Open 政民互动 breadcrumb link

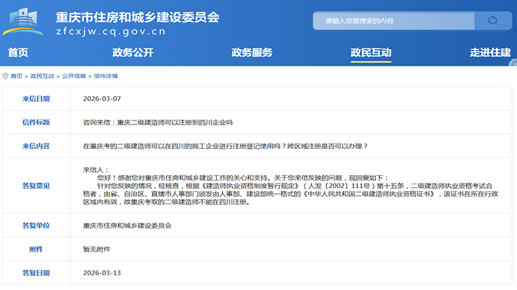[x=42, y=76]
